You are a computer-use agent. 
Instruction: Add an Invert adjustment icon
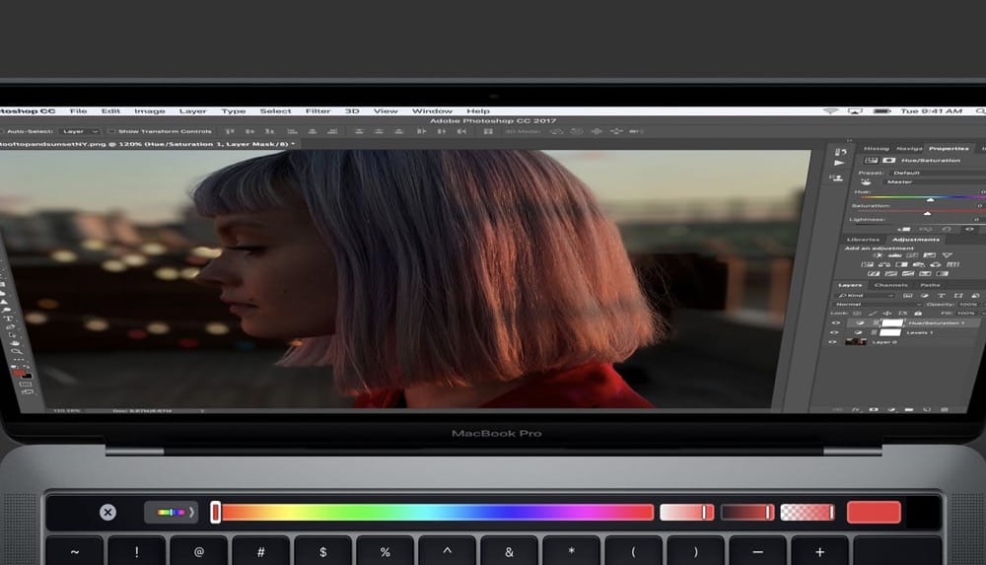(874, 274)
